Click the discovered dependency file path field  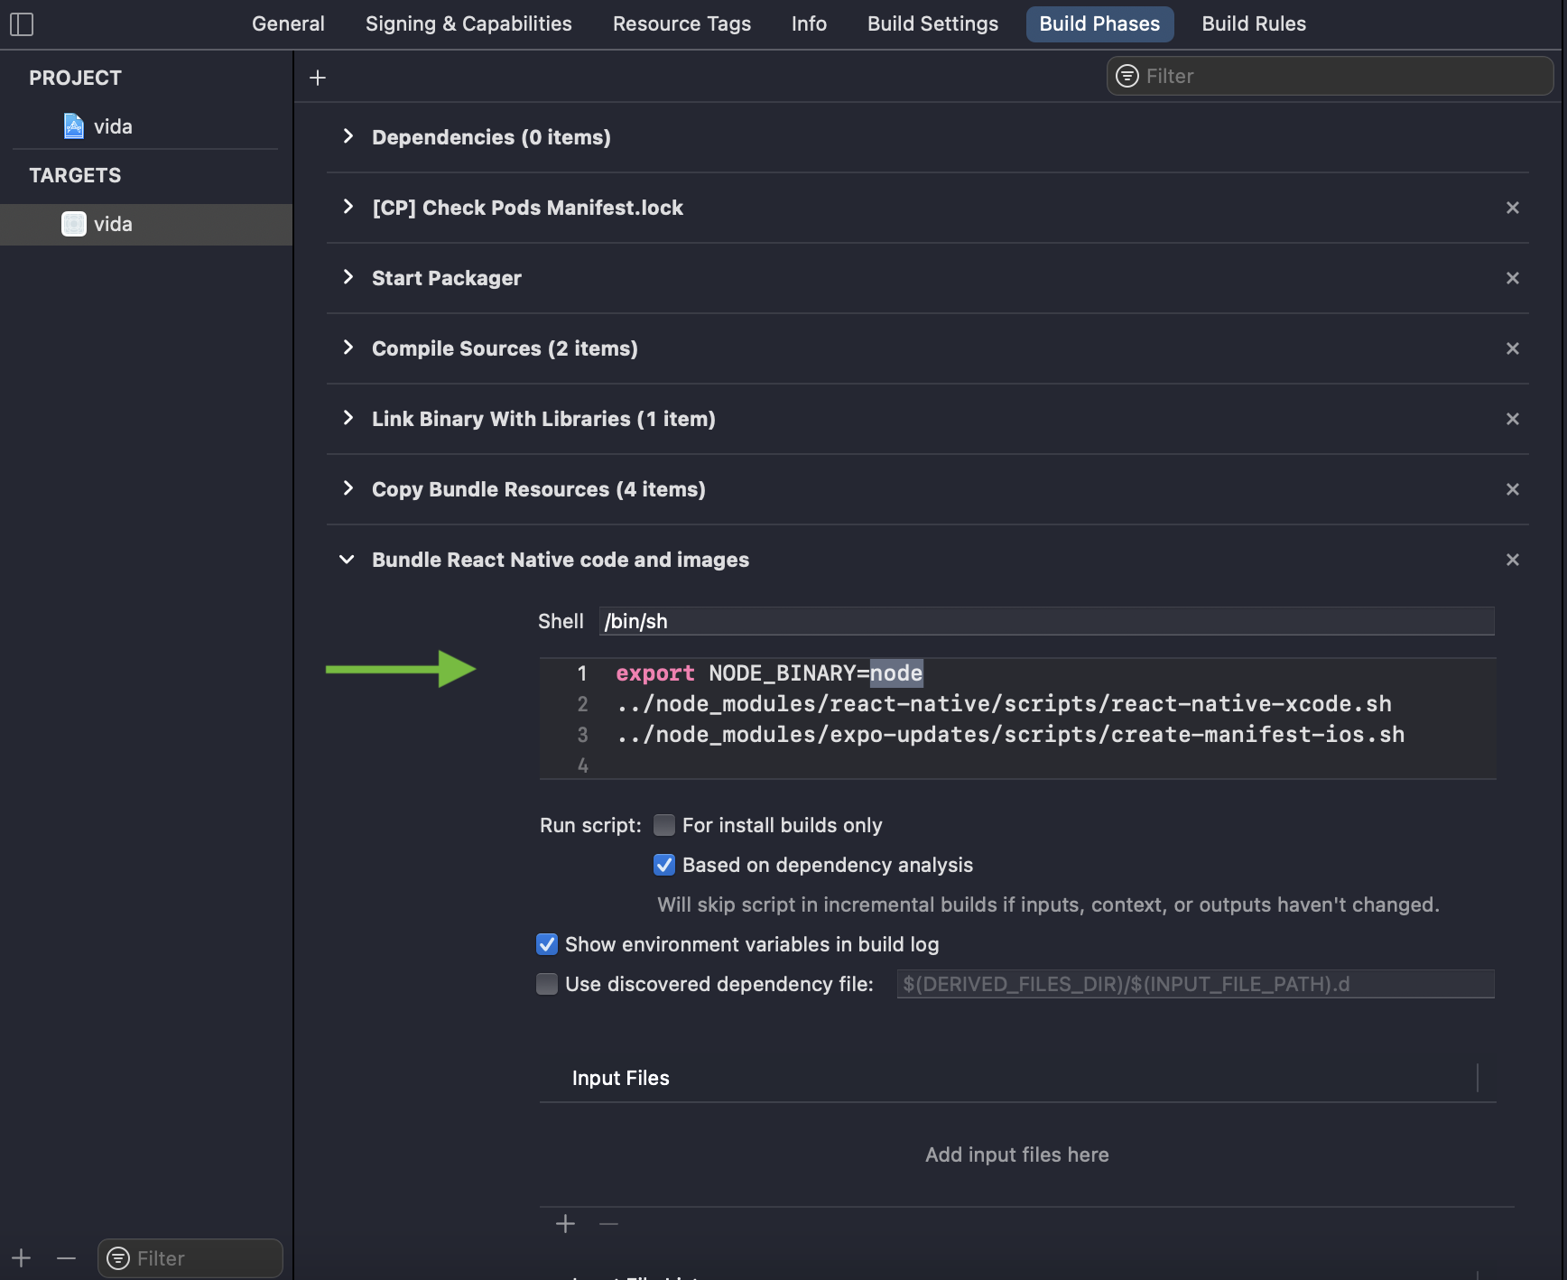coord(1195,984)
